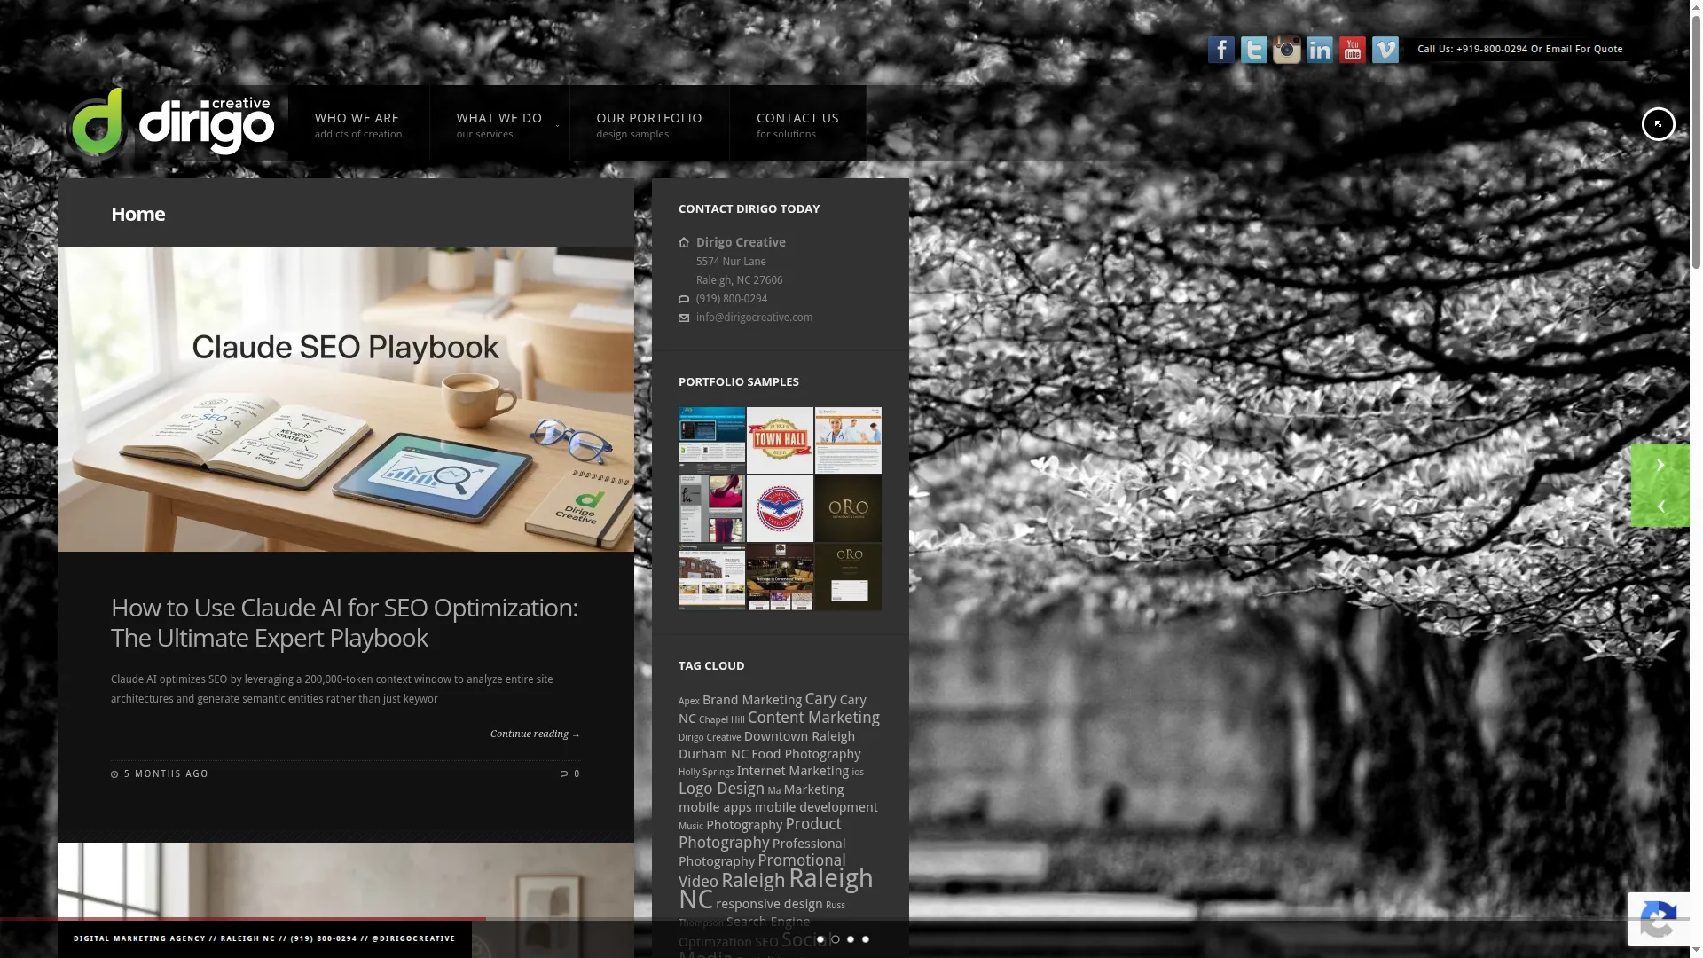Select the Internet Marketing tag
This screenshot has height=958, width=1703.
click(x=793, y=771)
